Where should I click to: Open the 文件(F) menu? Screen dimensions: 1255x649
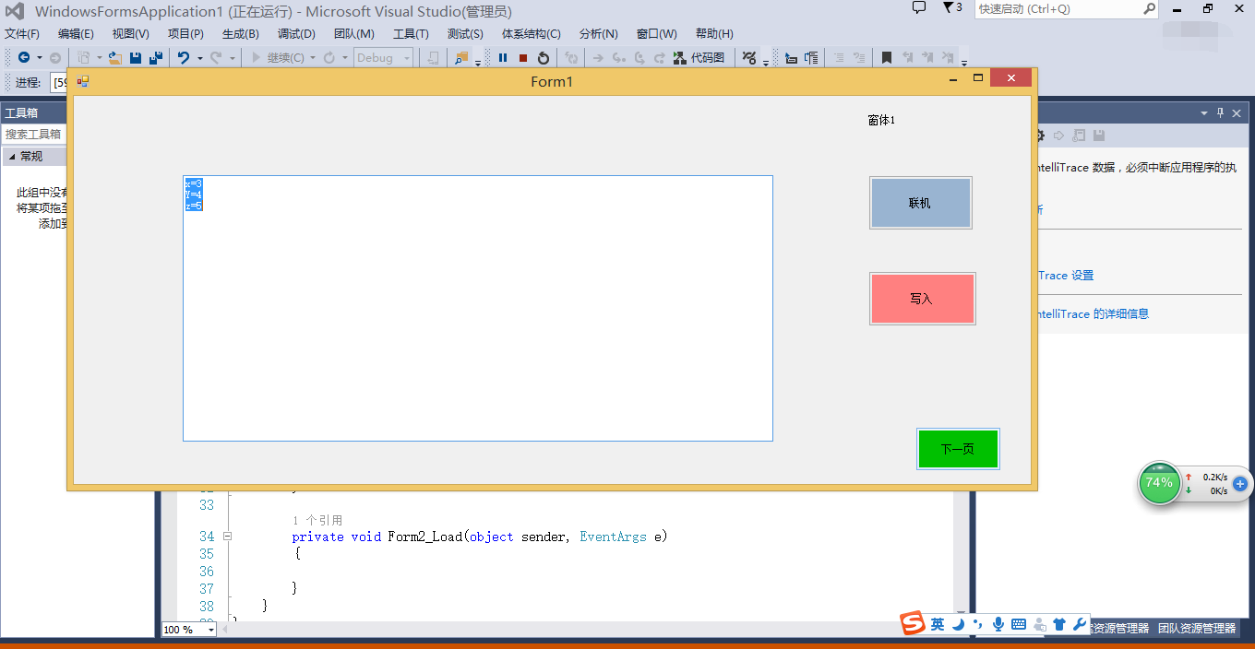[22, 34]
